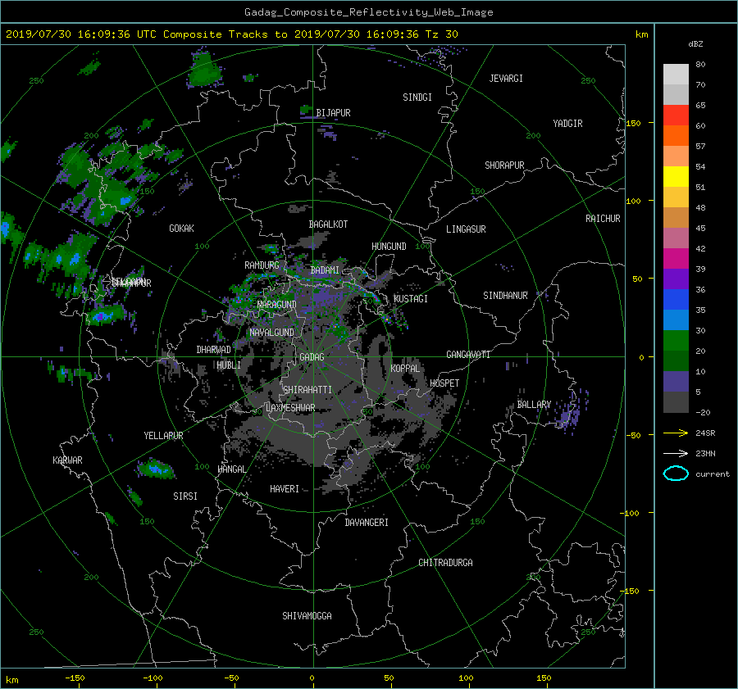Viewport: 738px width, 689px height.
Task: Click the HUNGUND city label
Action: pyautogui.click(x=389, y=247)
